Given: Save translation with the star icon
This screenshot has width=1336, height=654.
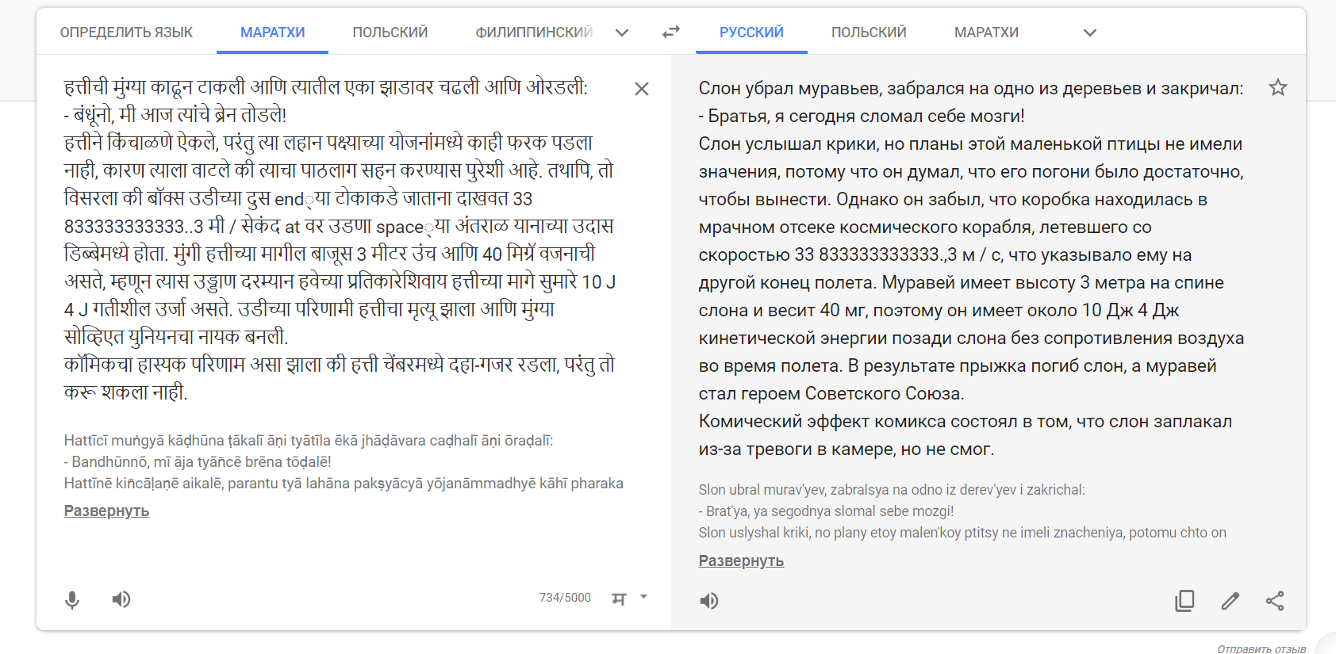Looking at the screenshot, I should (1277, 87).
